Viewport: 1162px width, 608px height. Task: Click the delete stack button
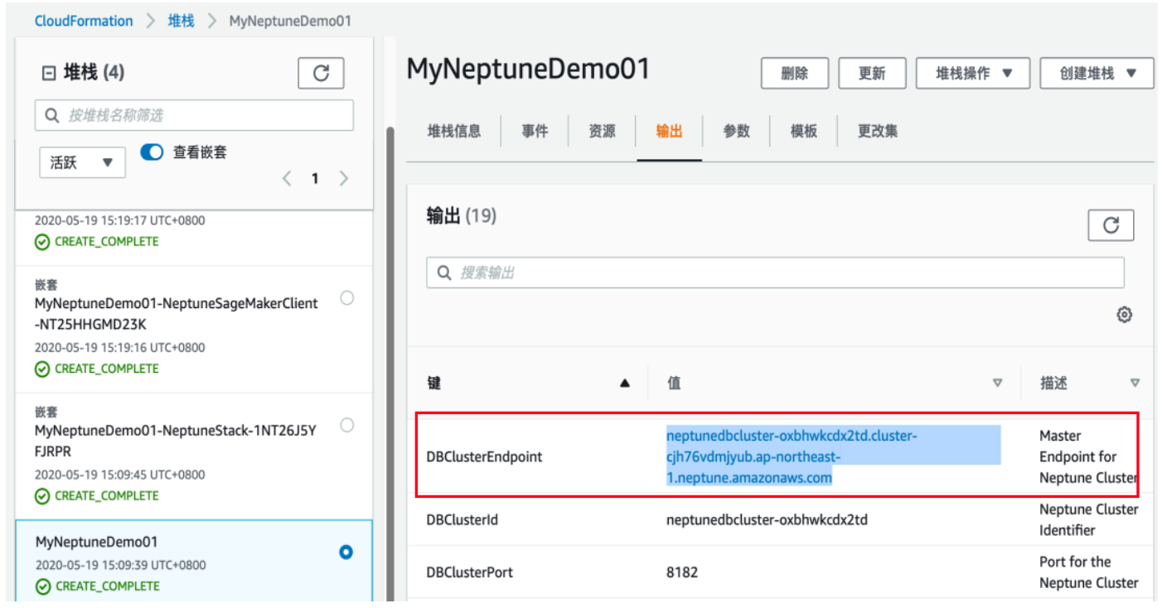[795, 73]
